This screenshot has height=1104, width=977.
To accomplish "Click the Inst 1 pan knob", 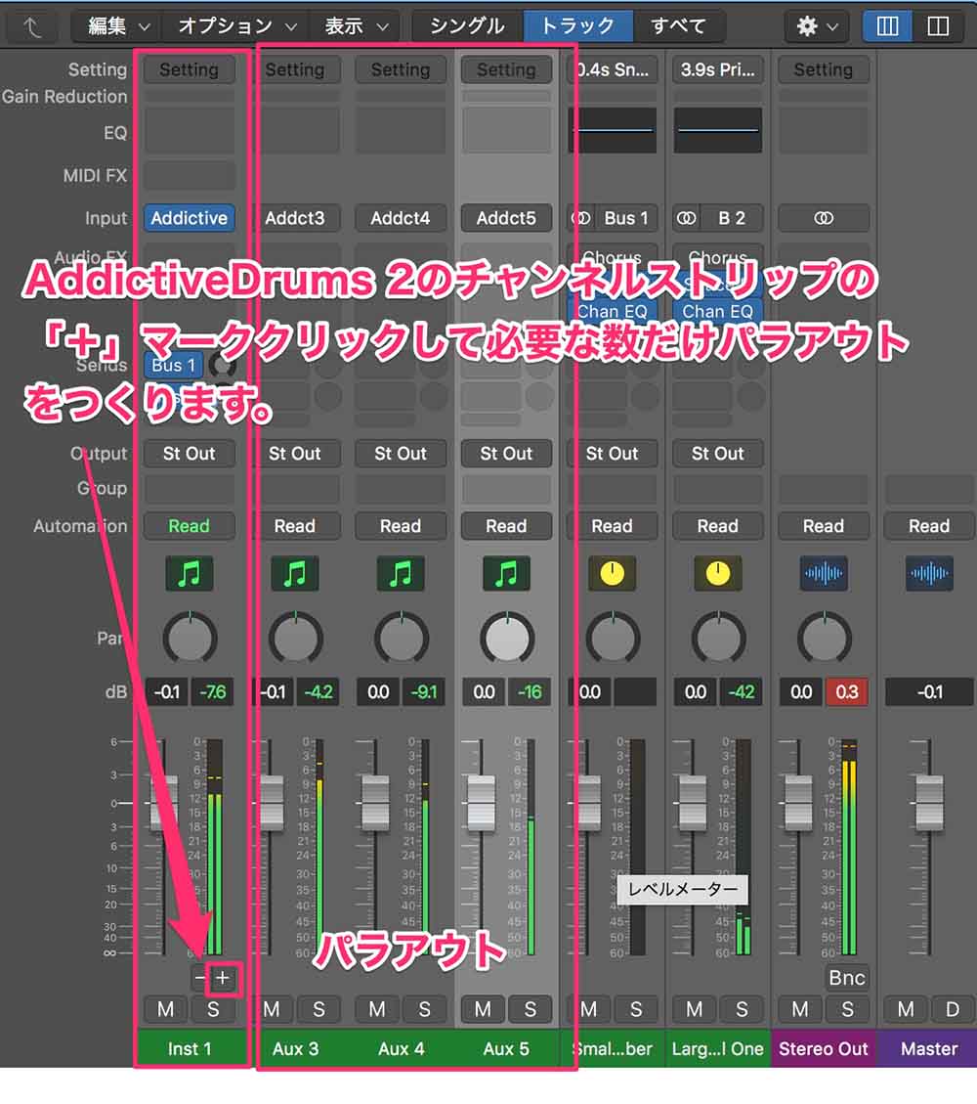I will pos(190,639).
